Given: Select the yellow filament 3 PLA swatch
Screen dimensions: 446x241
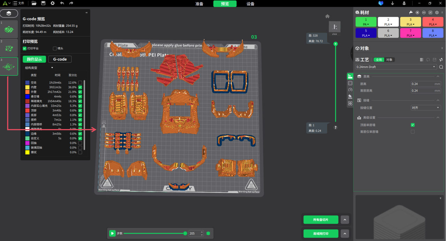Looking at the screenshot, I should click(x=410, y=22).
